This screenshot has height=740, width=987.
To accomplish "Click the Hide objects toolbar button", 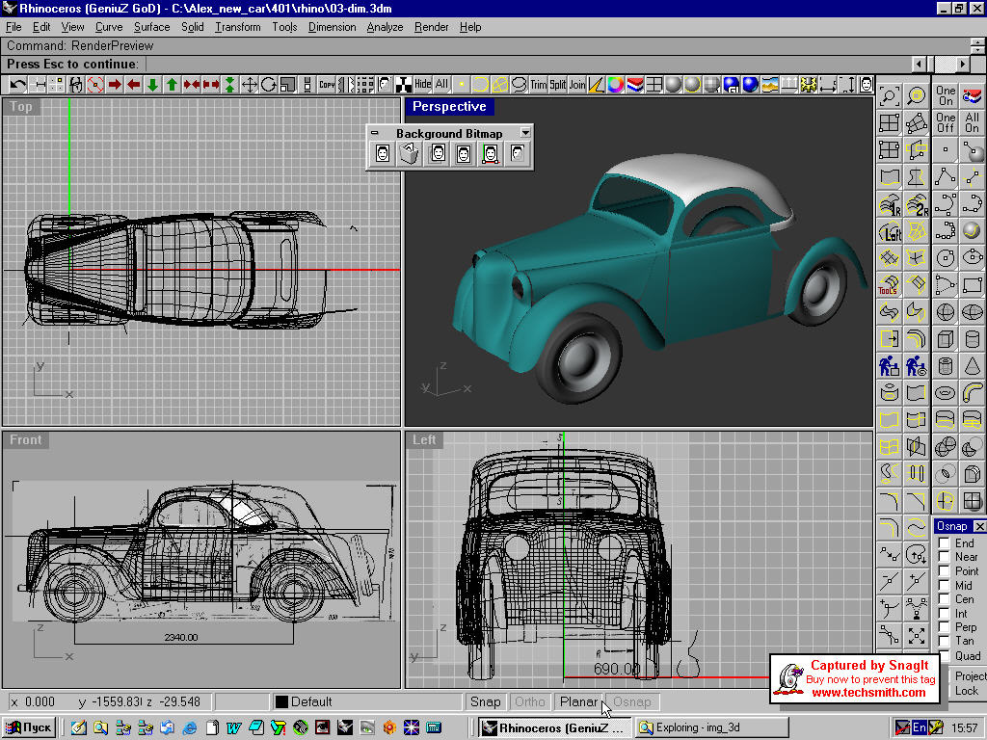I will pyautogui.click(x=423, y=85).
